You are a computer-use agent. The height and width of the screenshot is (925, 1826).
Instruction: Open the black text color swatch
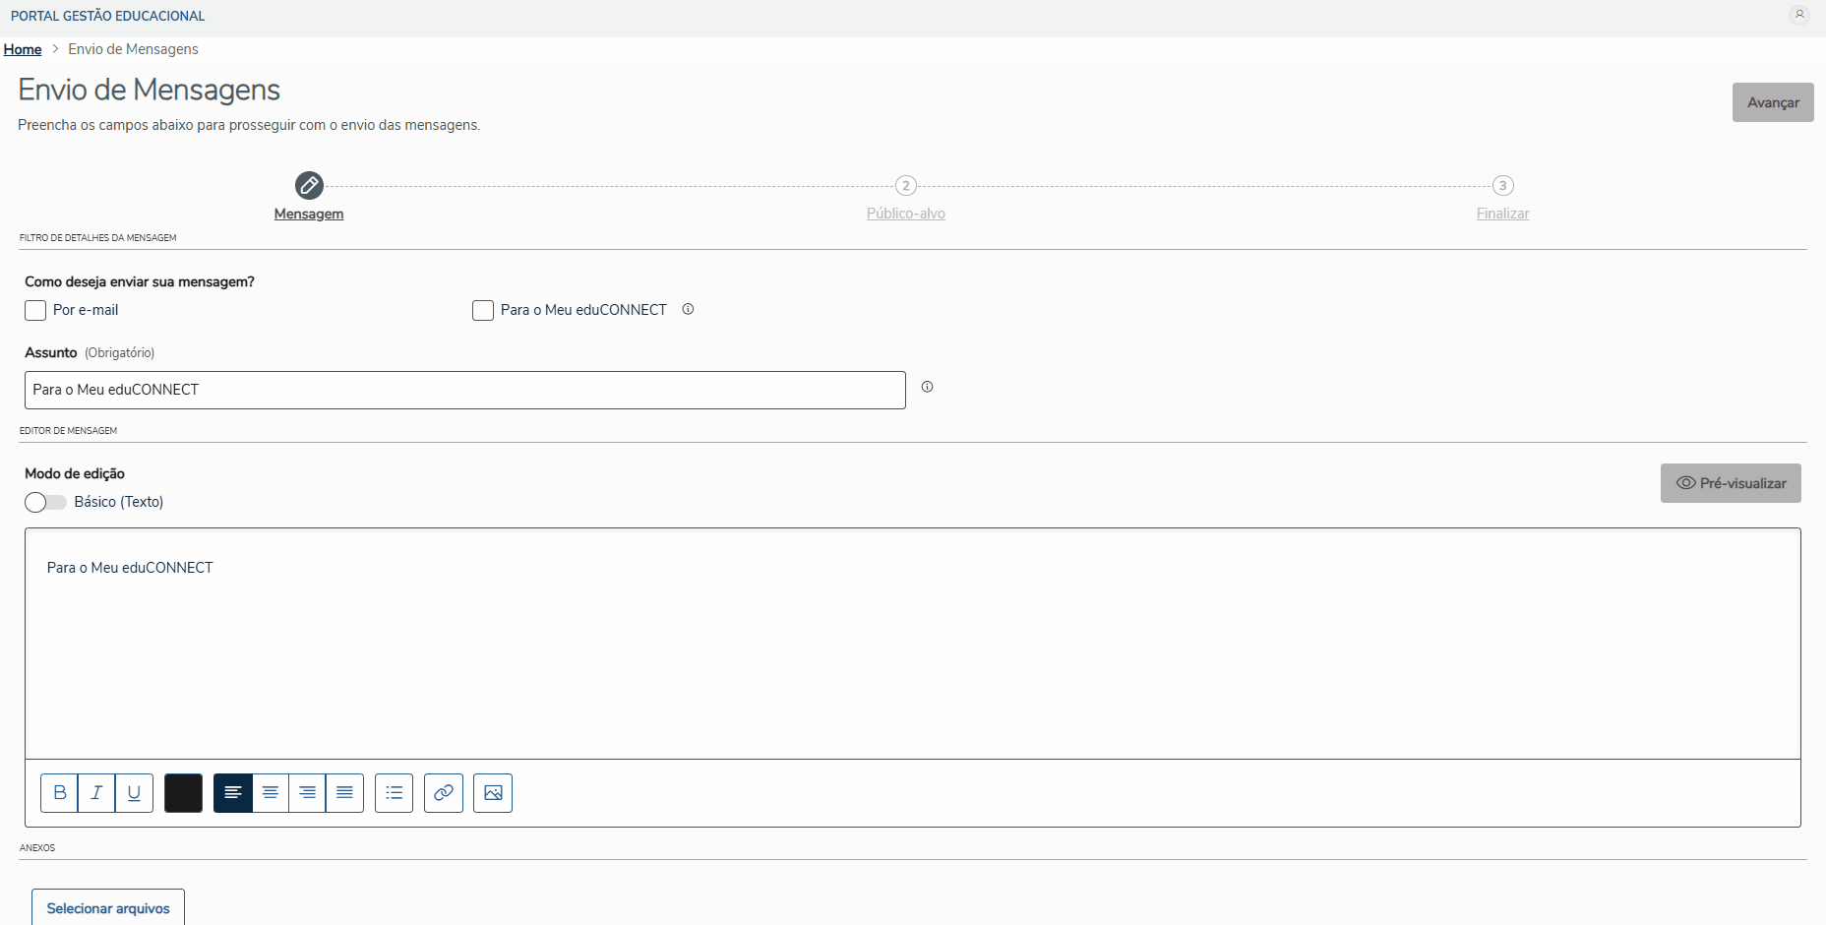click(x=183, y=793)
